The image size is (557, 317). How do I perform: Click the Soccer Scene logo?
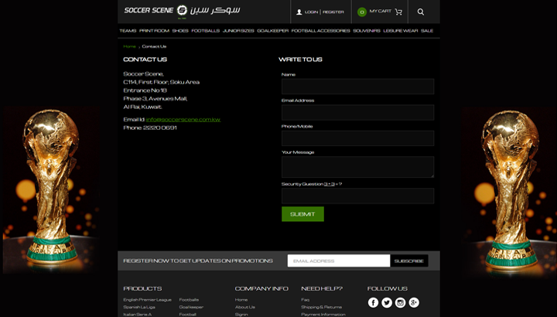click(x=182, y=10)
